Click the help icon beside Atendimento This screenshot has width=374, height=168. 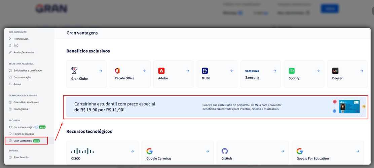point(10,157)
